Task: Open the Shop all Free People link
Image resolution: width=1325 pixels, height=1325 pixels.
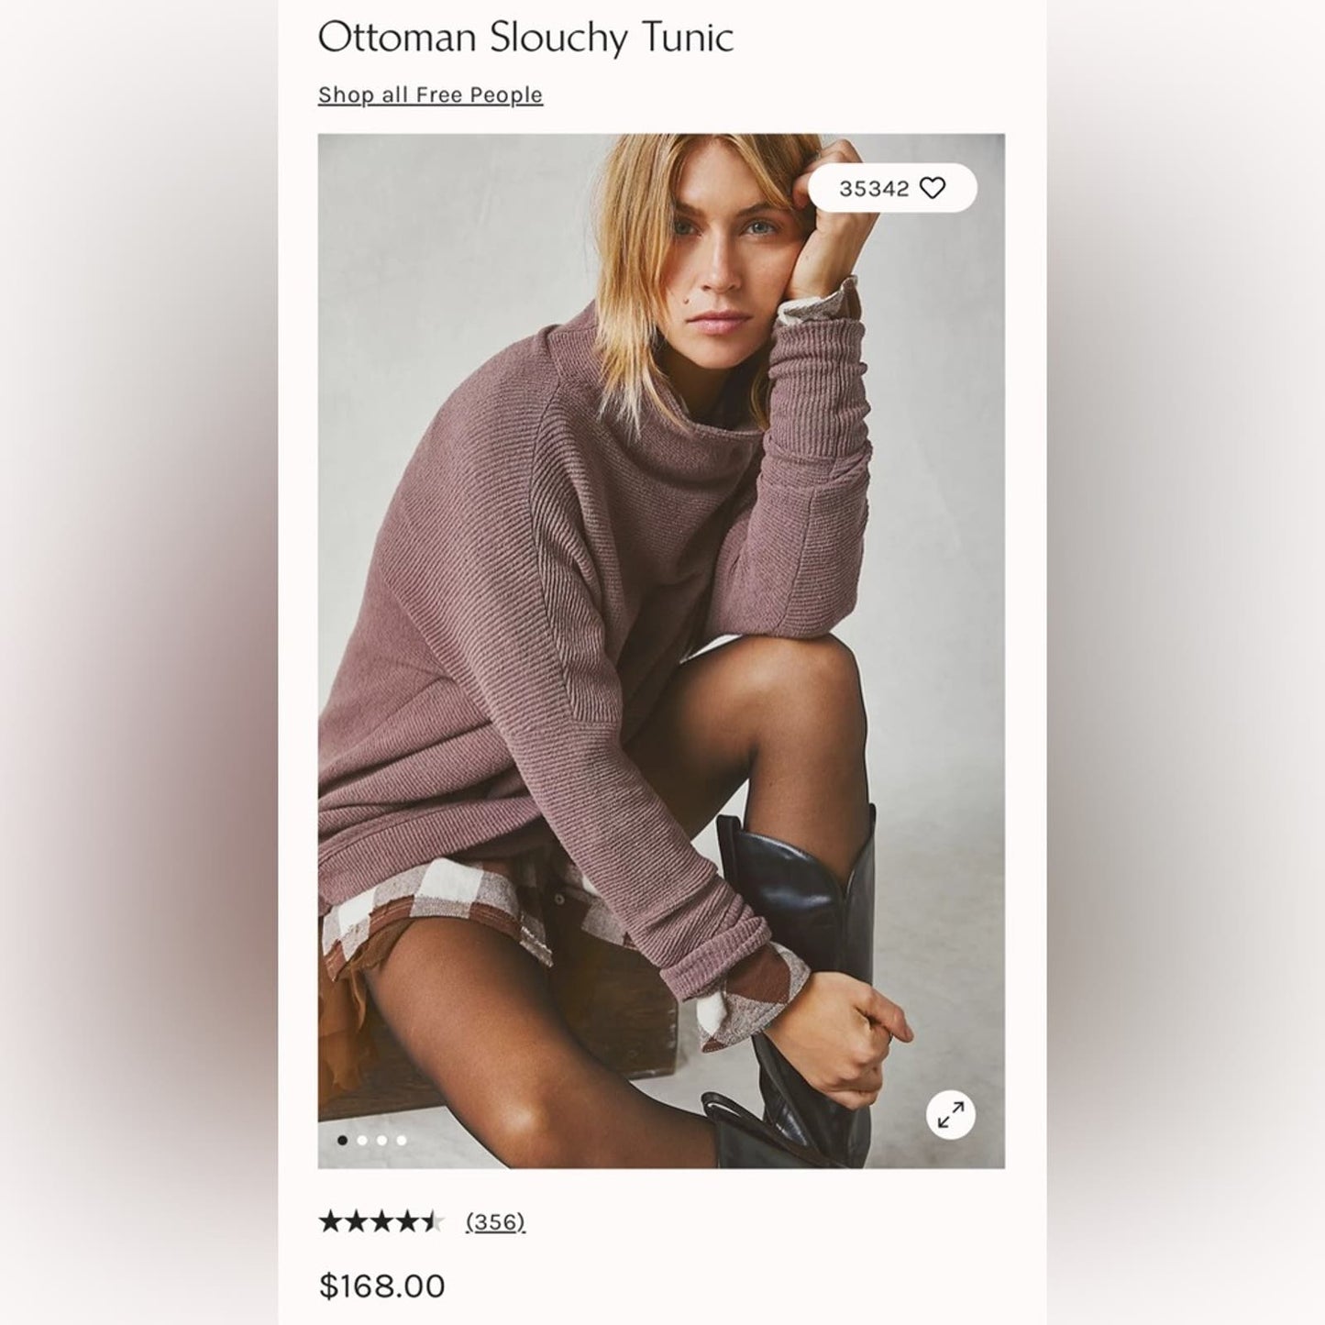Action: (x=430, y=95)
